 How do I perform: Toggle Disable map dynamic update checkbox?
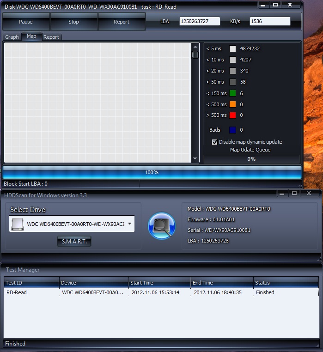214,142
